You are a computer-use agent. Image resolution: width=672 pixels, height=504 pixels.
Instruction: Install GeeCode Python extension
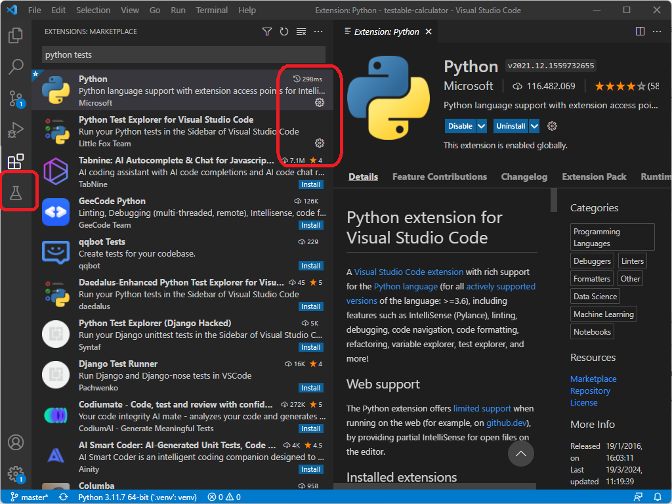(310, 226)
